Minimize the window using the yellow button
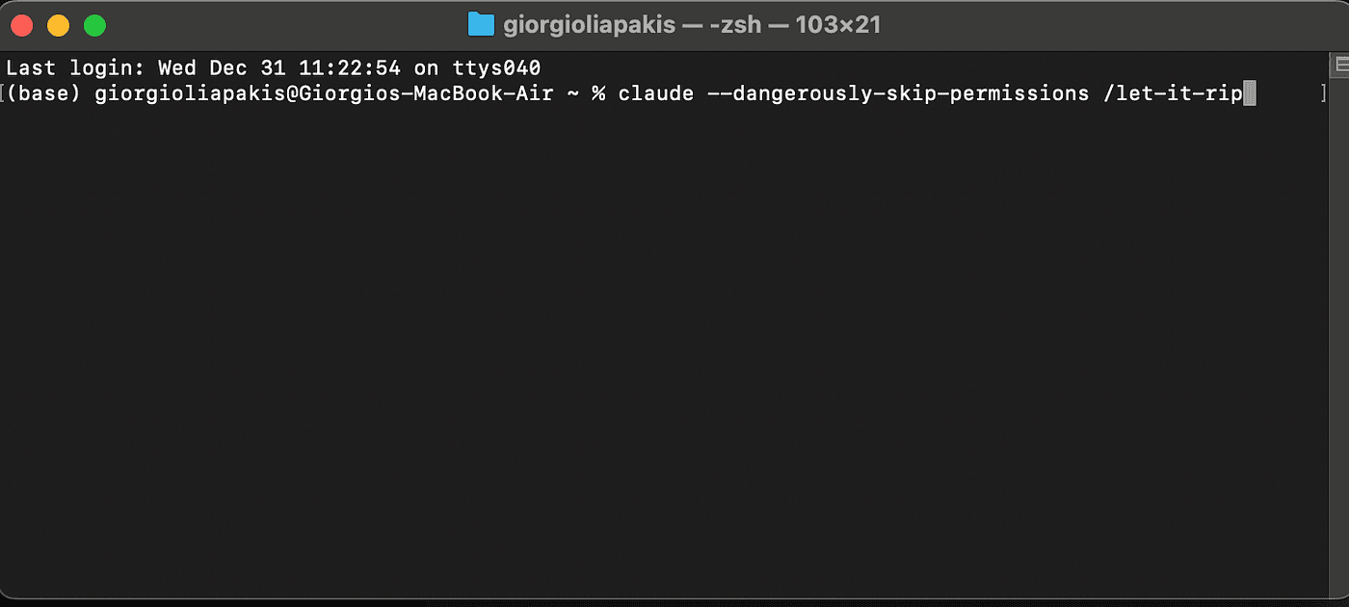The width and height of the screenshot is (1349, 607). click(58, 26)
